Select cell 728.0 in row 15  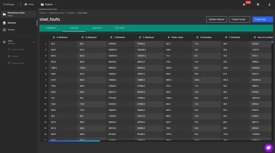177,128
